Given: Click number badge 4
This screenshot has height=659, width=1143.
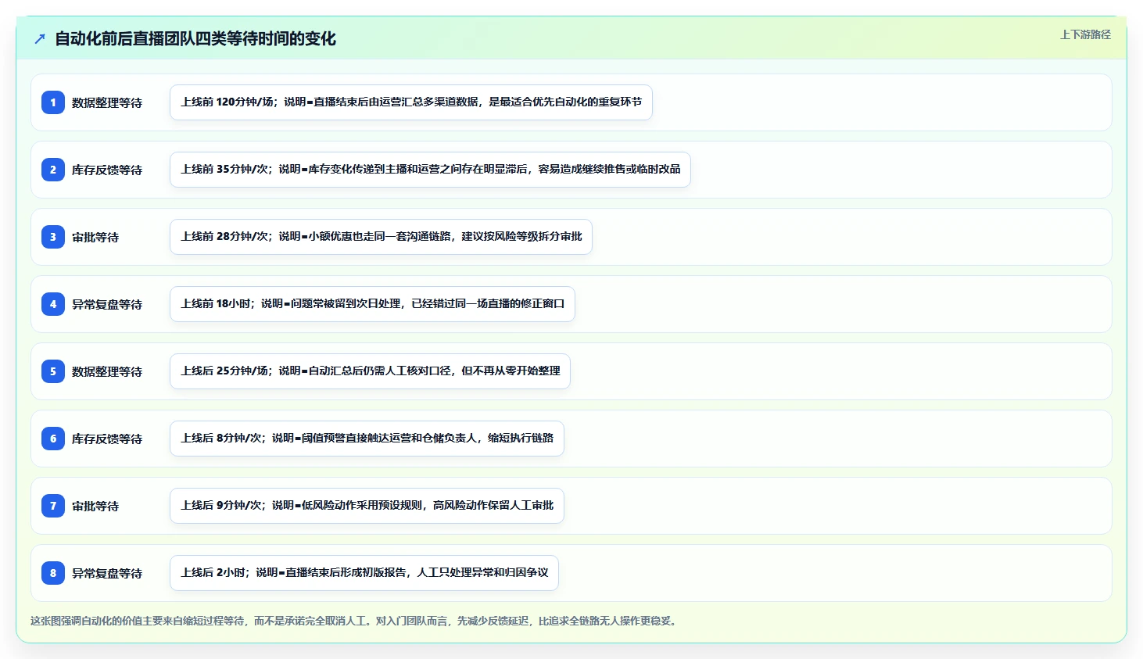Looking at the screenshot, I should [53, 304].
